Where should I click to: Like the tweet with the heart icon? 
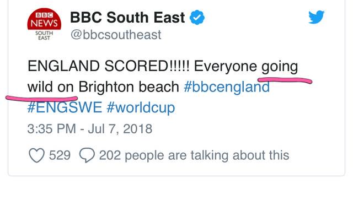[36, 155]
